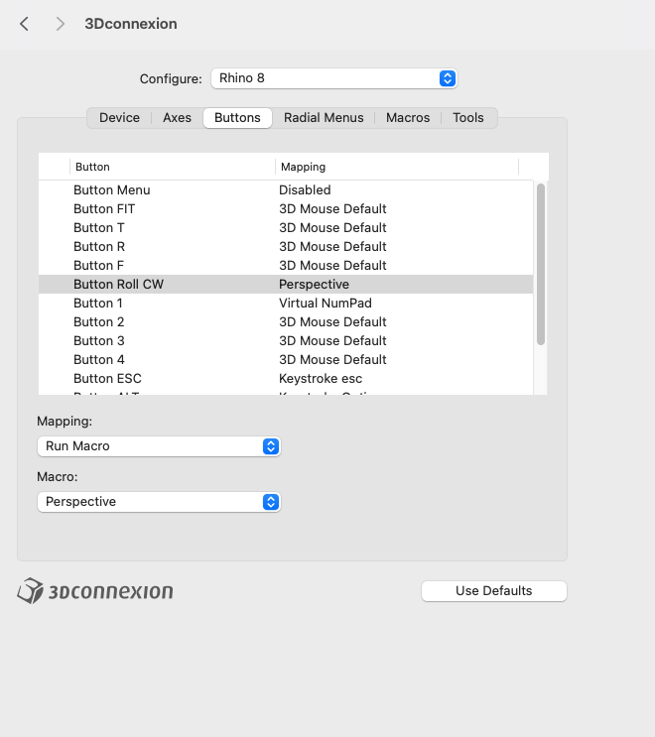Select the Button R row
This screenshot has height=737, width=655.
(x=286, y=246)
